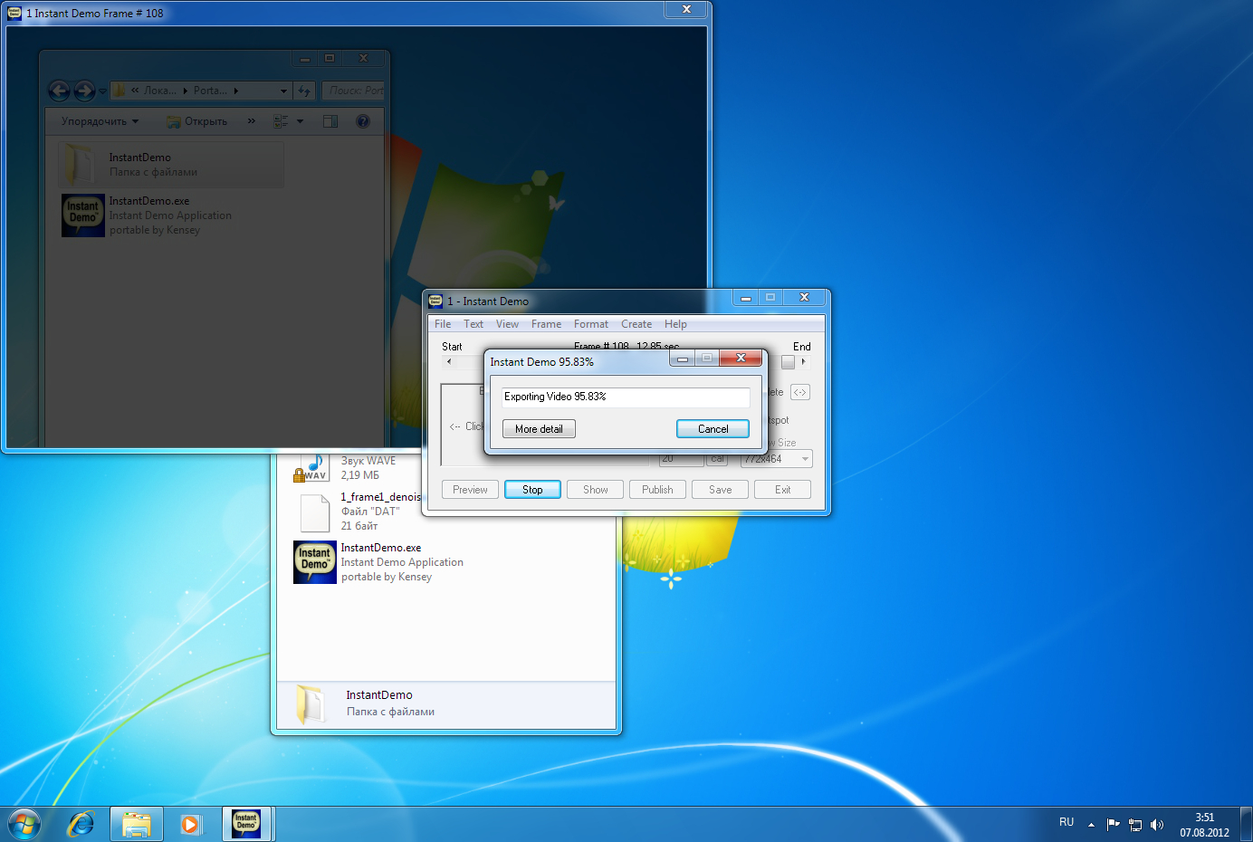1253x842 pixels.
Task: Click "InstantDemo.exe" name in Explorer window
Action: tap(381, 548)
